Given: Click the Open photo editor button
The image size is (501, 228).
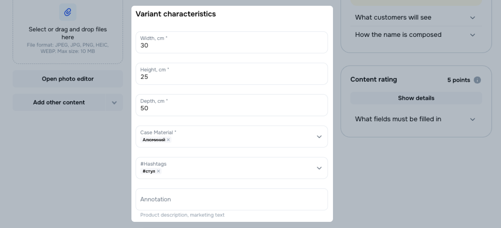Looking at the screenshot, I should [x=68, y=79].
